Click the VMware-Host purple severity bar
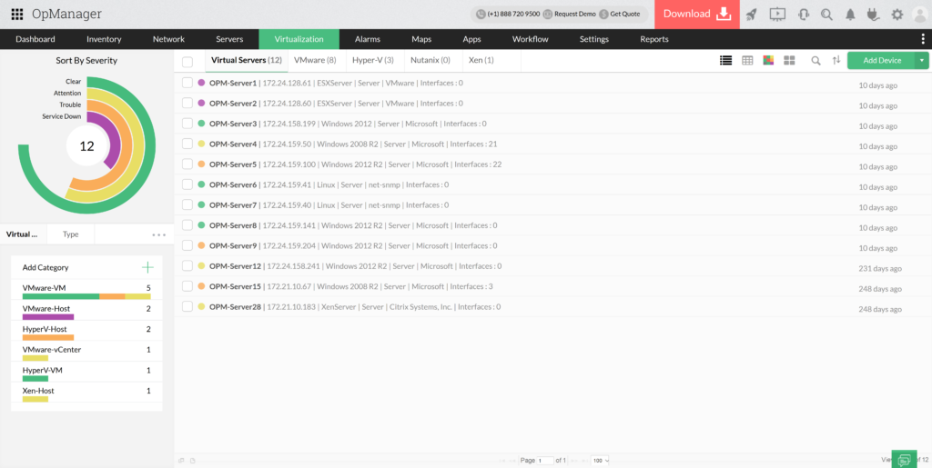 48,317
